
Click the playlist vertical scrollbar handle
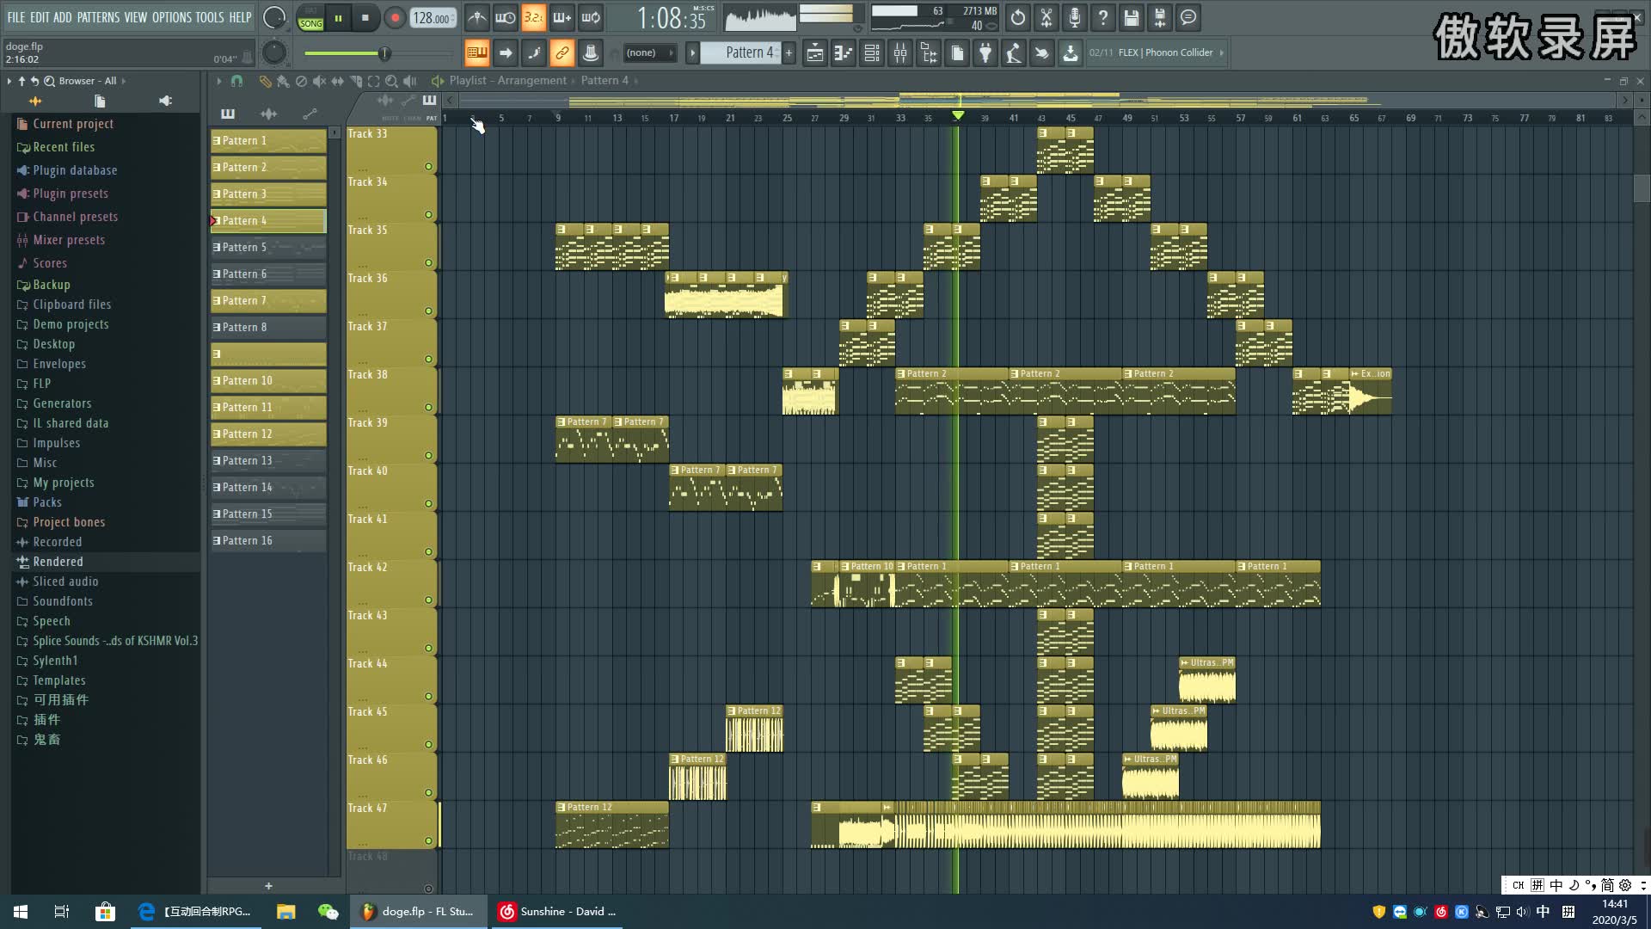pyautogui.click(x=1641, y=188)
